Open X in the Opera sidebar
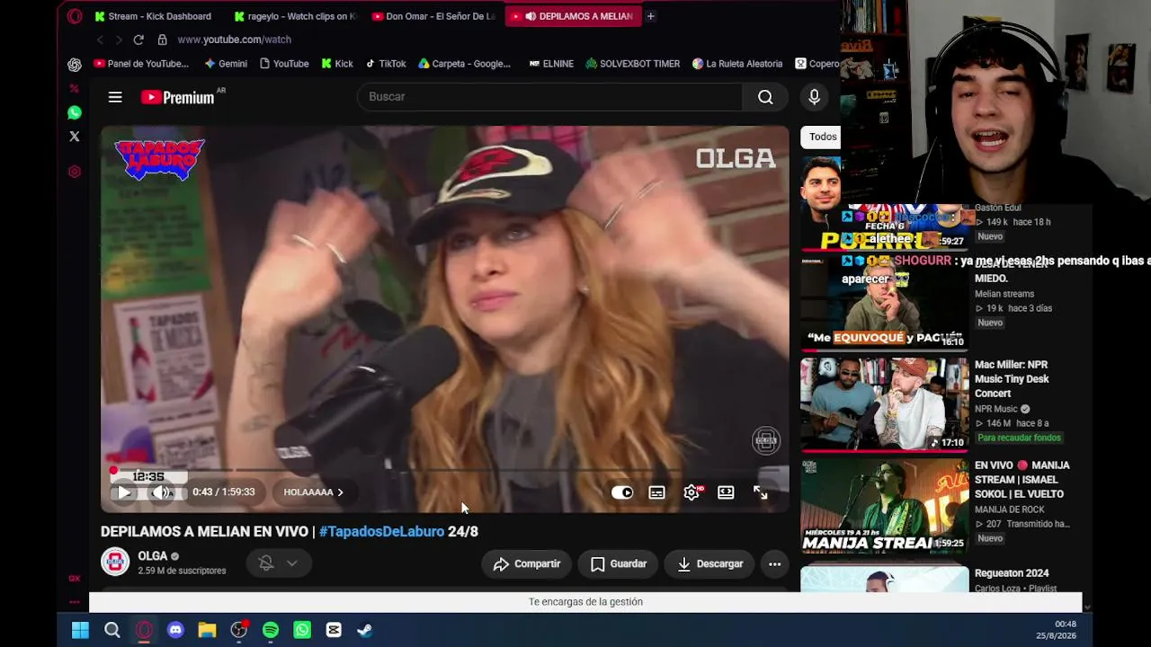This screenshot has width=1151, height=647. click(75, 137)
